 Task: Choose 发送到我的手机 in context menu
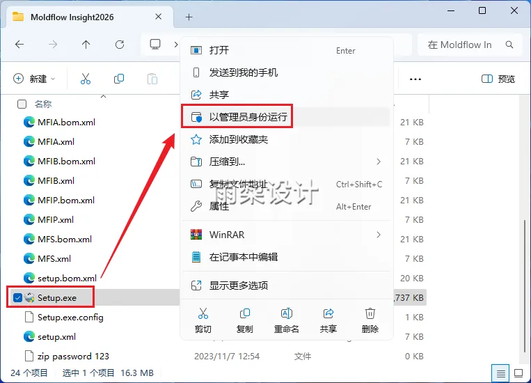click(286, 72)
